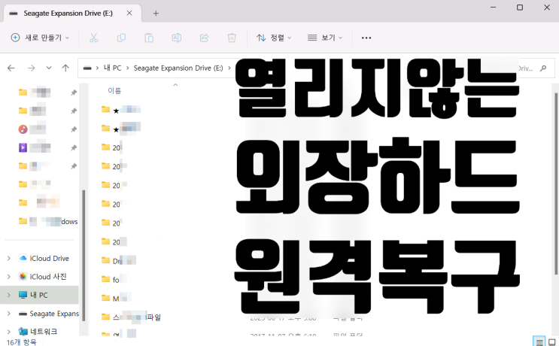Open the 보기 view dropdown
Screen dimensions: 559x346
coord(325,38)
